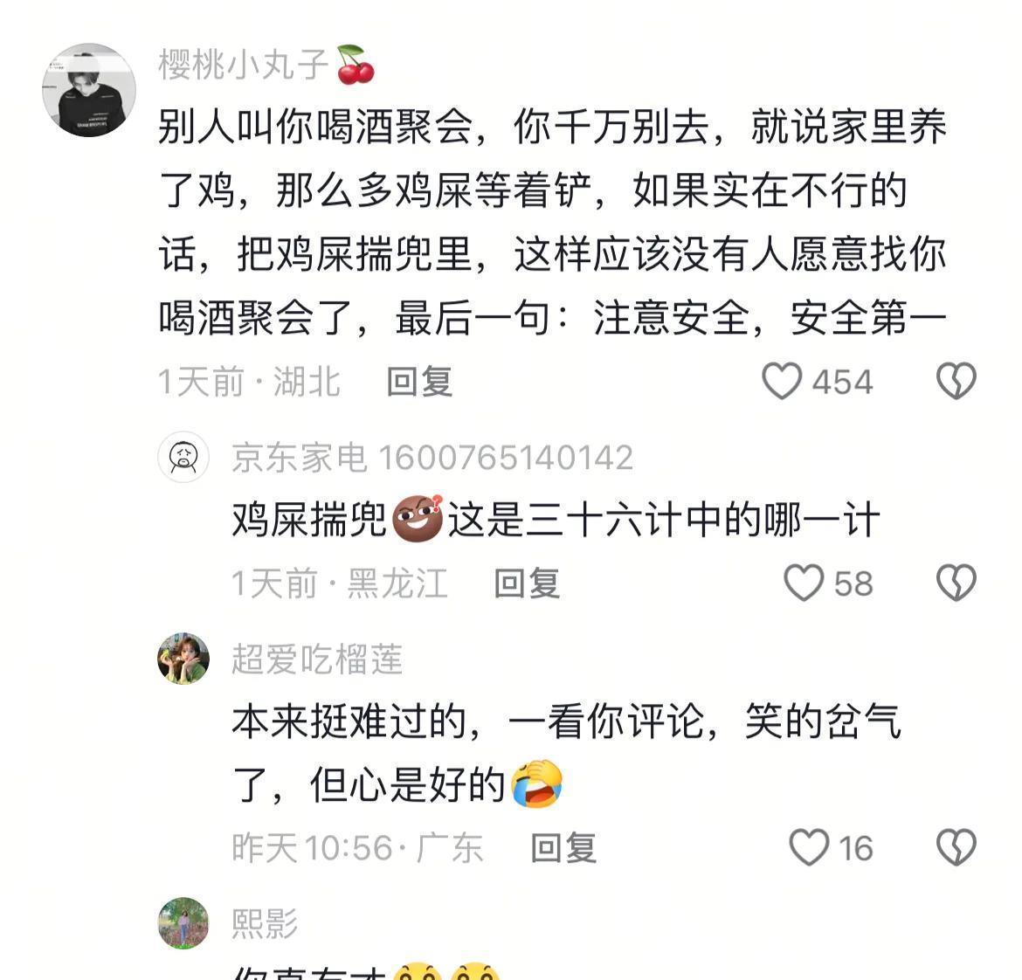Select the 本来挺难过的 comment text

(566, 753)
